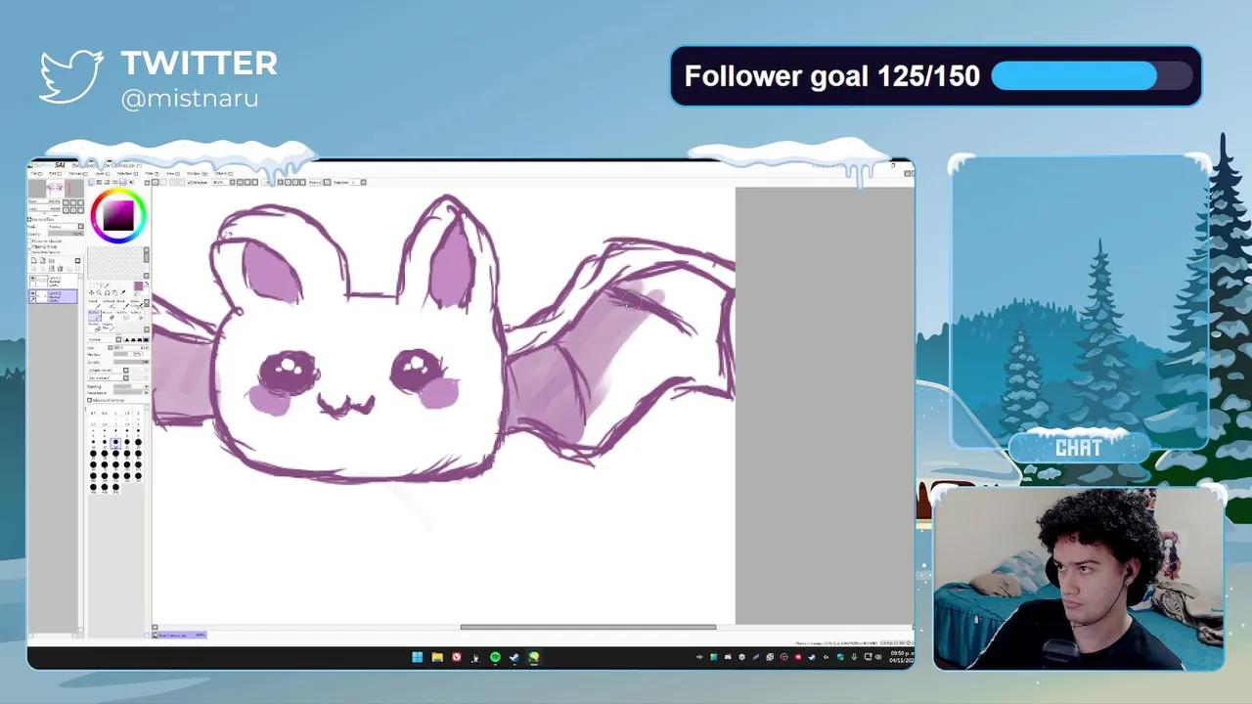Open Steam from the taskbar
Viewport: 1252px width, 704px height.
click(514, 657)
